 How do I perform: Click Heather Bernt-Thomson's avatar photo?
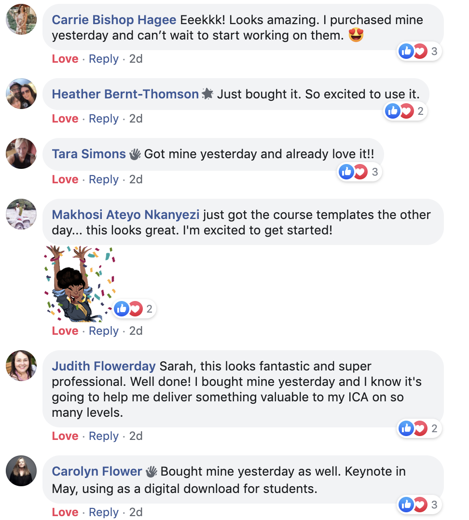click(21, 94)
